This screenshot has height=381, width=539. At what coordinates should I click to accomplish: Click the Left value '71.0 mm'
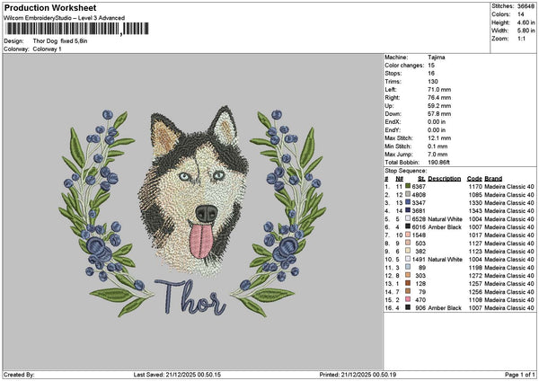tap(439, 90)
